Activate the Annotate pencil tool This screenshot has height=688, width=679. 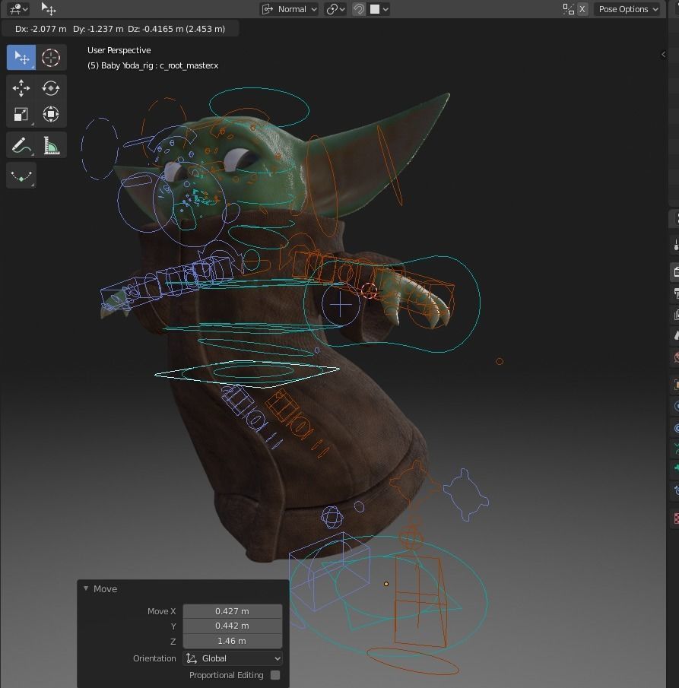pyautogui.click(x=21, y=145)
